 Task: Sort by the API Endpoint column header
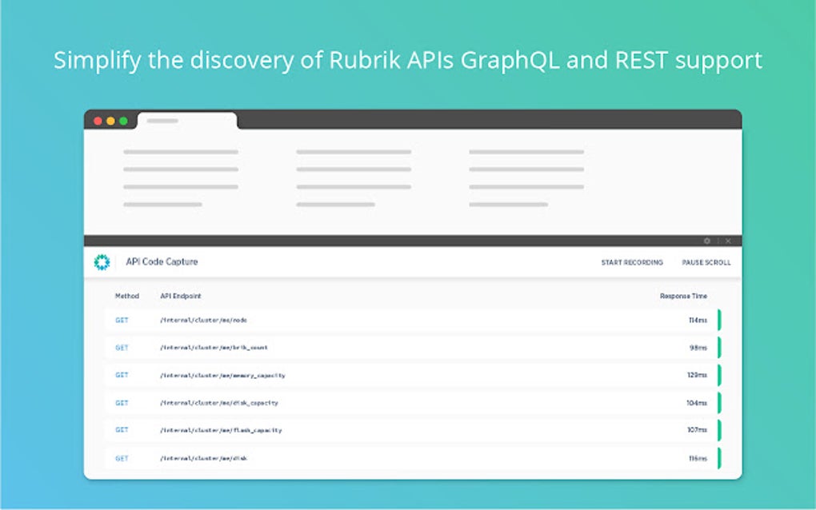179,296
